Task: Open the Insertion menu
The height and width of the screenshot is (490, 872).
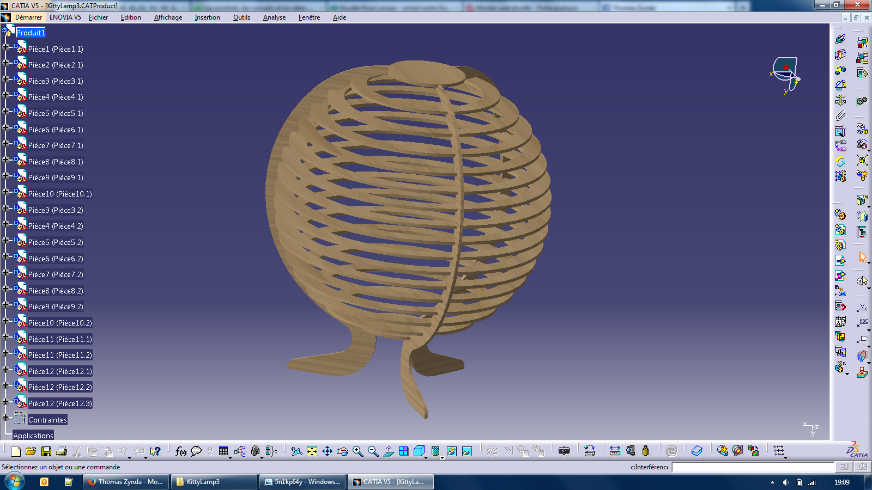Action: (207, 17)
